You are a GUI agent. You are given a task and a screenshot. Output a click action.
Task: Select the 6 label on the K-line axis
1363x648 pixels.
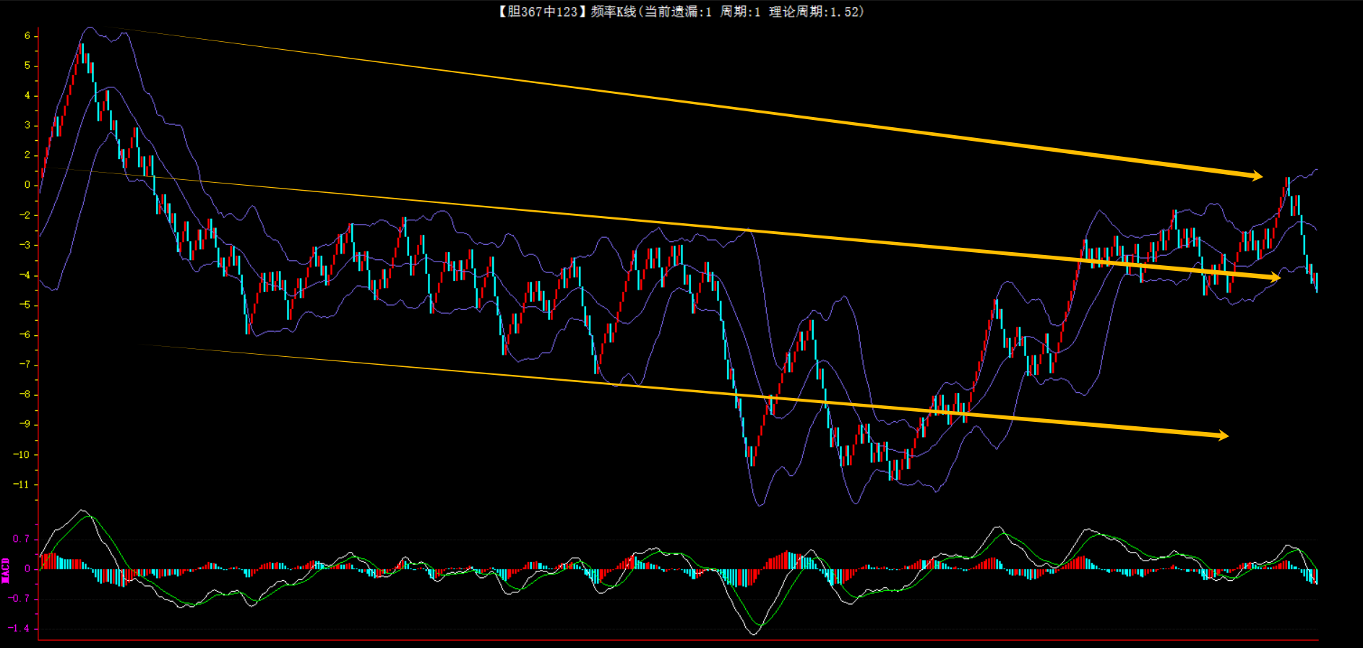click(x=27, y=35)
